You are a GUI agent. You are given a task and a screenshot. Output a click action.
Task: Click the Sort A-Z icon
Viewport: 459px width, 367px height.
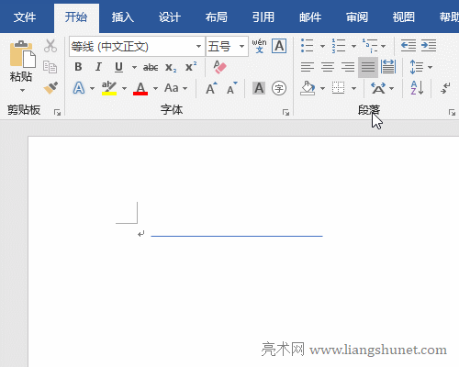coord(417,88)
